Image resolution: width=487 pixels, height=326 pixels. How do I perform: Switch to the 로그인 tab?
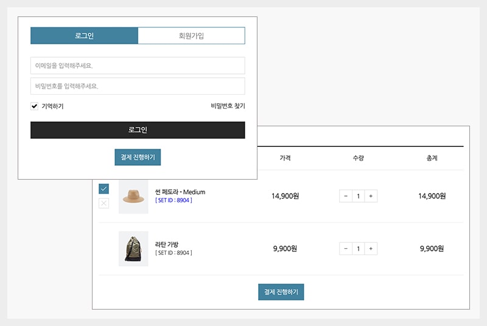click(84, 36)
